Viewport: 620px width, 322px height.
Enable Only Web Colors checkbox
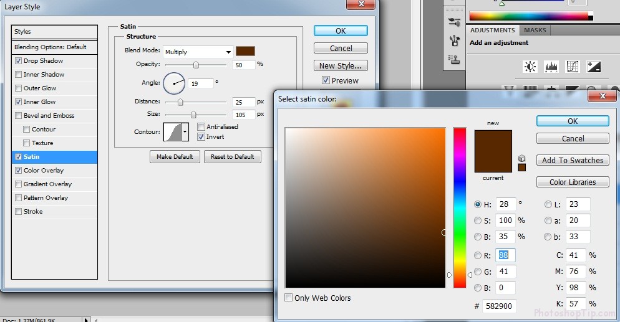[289, 298]
